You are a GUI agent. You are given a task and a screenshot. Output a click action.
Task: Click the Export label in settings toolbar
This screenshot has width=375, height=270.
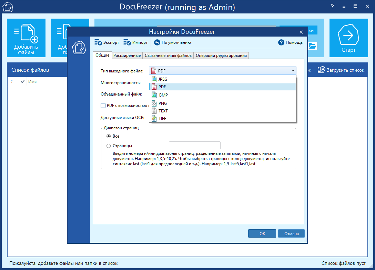pos(111,42)
